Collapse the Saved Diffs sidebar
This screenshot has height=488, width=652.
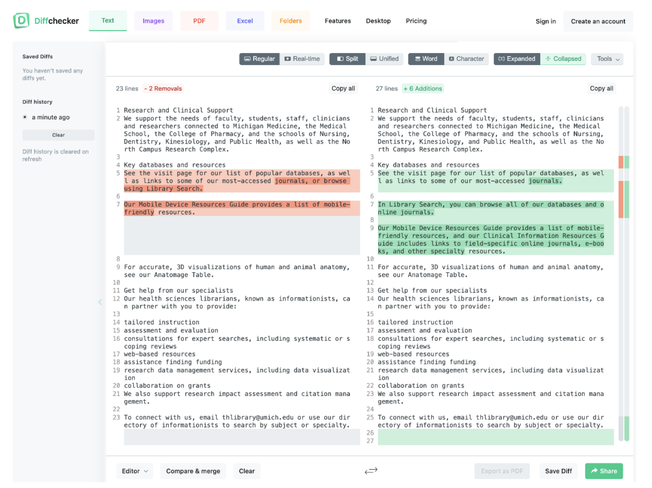(x=100, y=302)
